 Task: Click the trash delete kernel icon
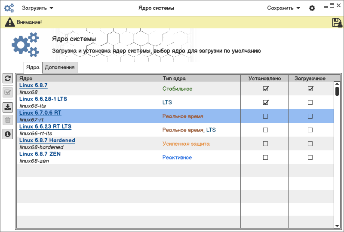(8, 120)
